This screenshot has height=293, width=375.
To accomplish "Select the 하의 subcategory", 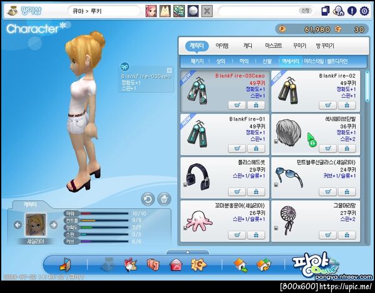I will point(244,61).
